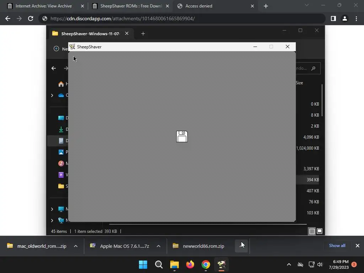Open the taskbar clock and date

pos(339,264)
